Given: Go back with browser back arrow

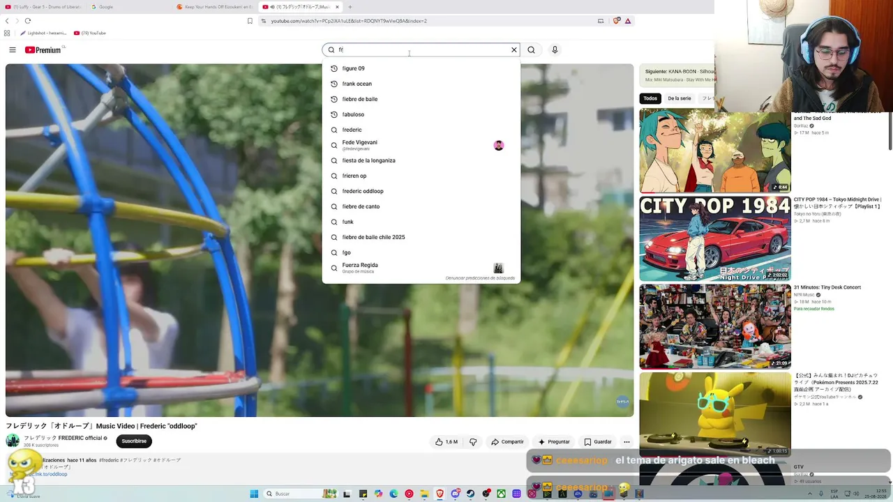Looking at the screenshot, I should 8,21.
